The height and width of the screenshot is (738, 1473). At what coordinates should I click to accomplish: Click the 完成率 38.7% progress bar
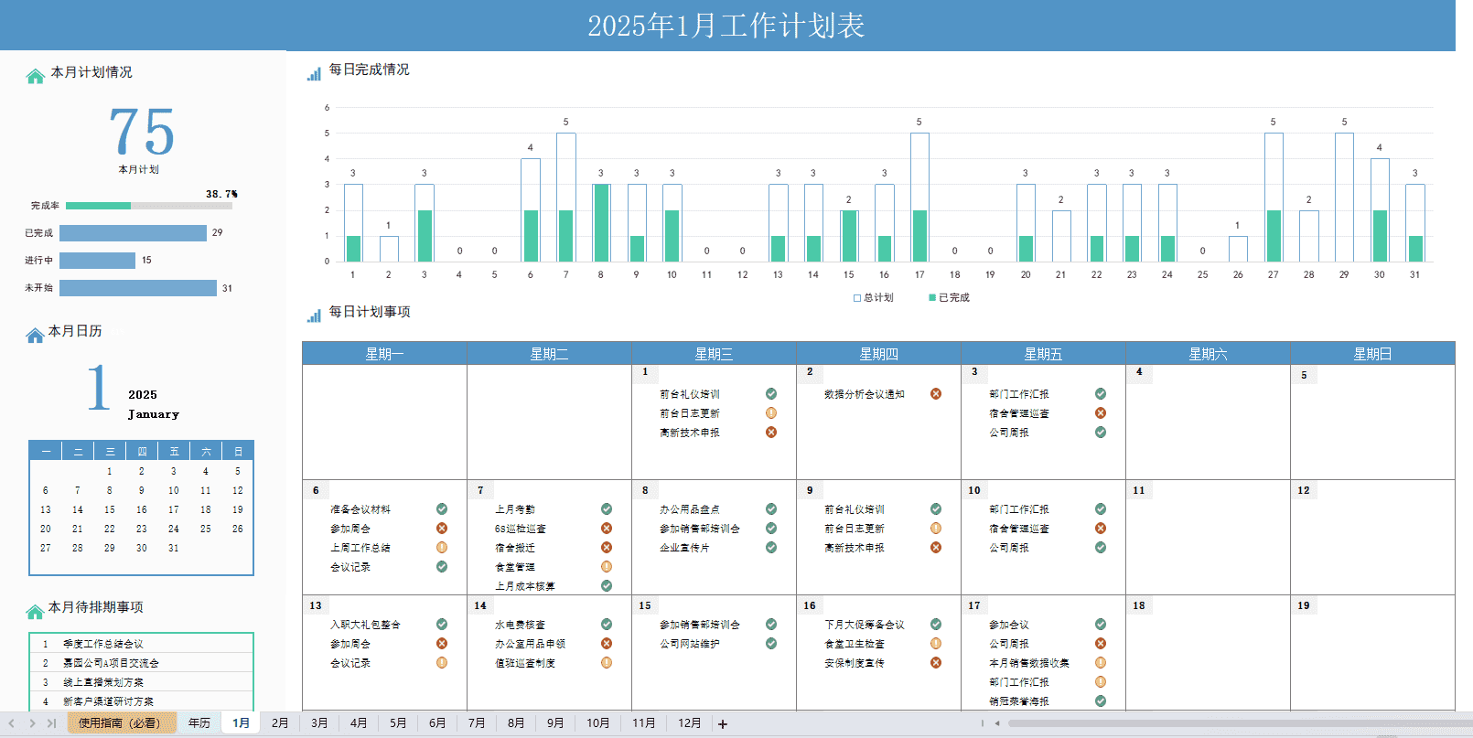[x=151, y=206]
